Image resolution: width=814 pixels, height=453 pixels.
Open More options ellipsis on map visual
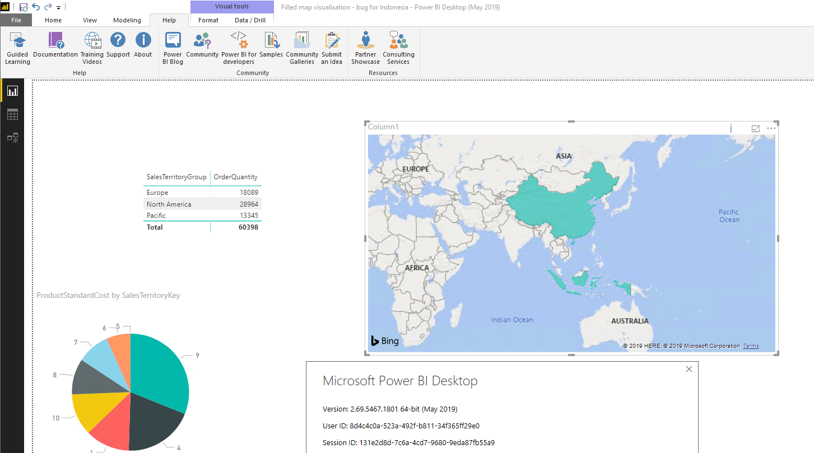pos(771,128)
